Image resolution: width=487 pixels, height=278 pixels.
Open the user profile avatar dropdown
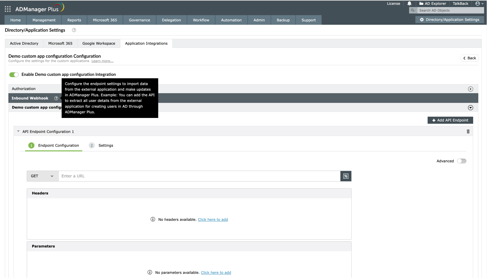(x=478, y=4)
